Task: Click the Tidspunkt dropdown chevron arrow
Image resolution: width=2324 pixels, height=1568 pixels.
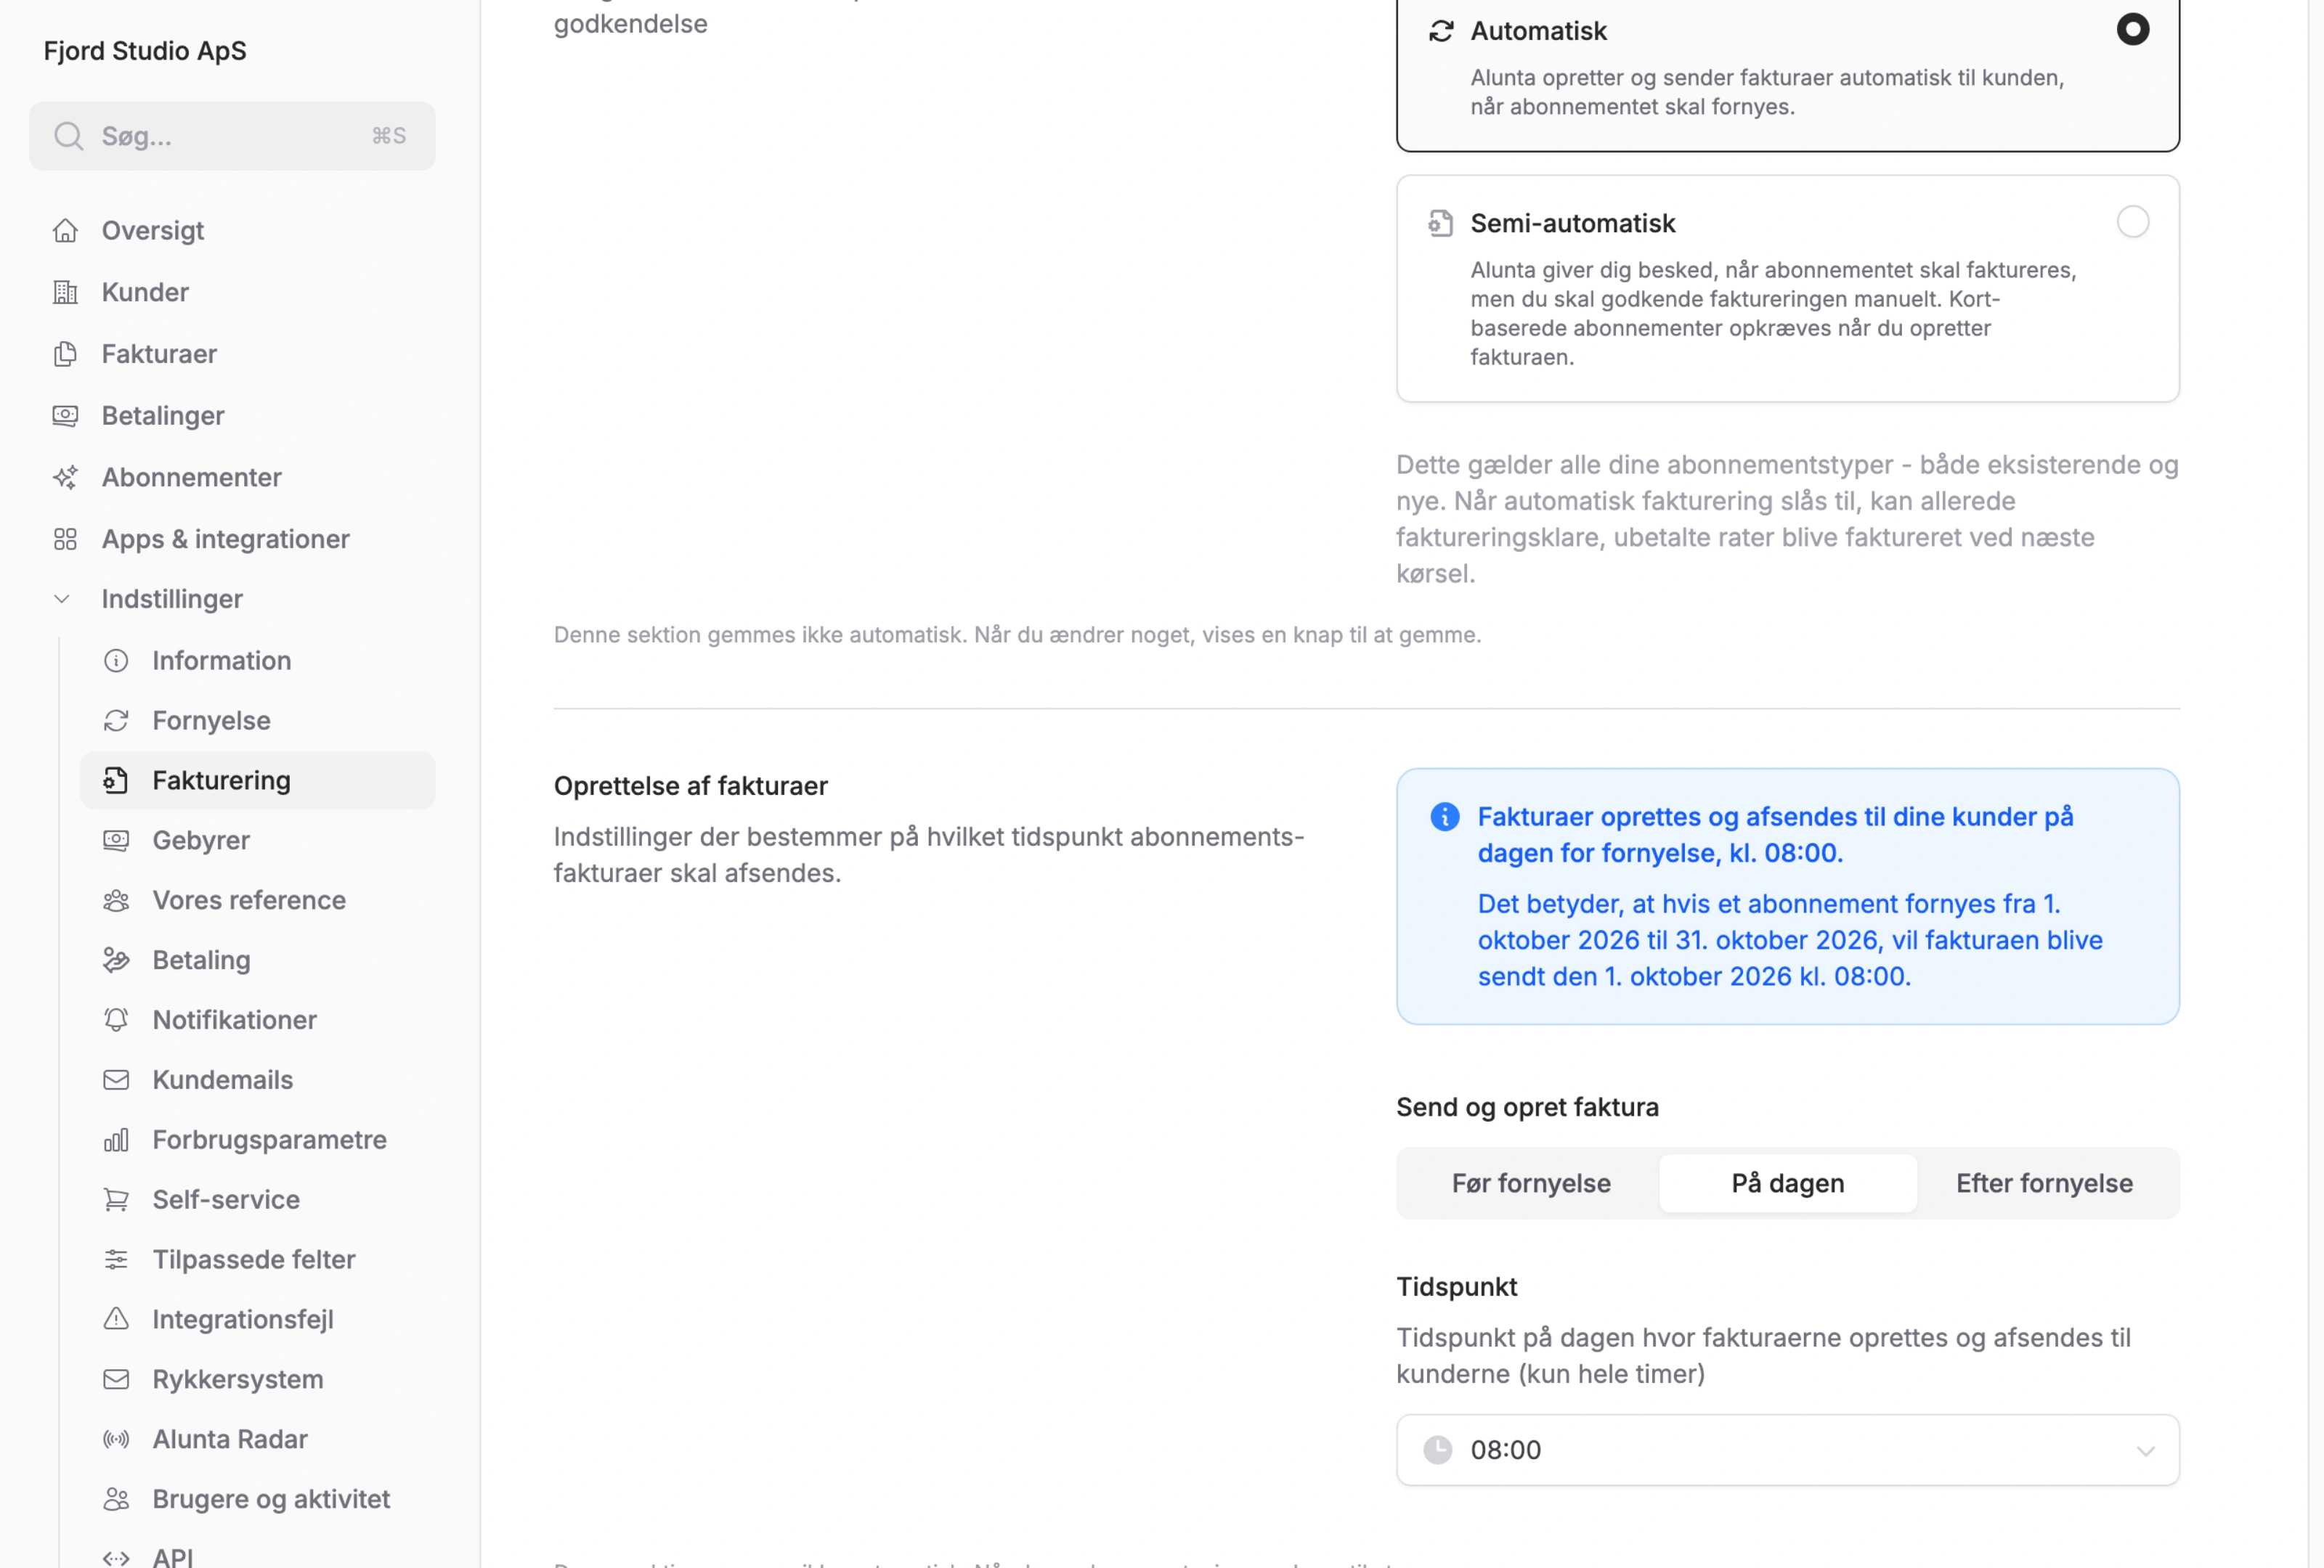Action: click(x=2145, y=1451)
